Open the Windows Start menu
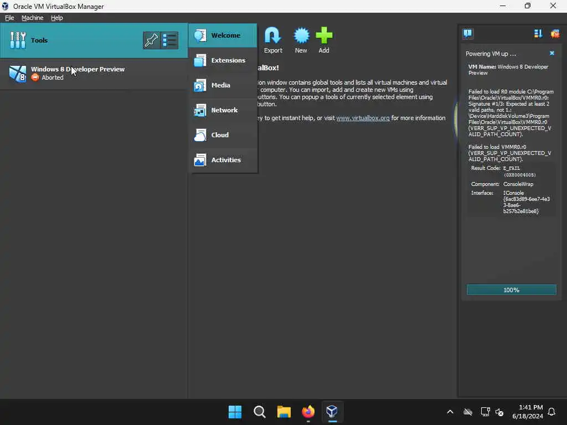Screen dimensions: 567x425 pyautogui.click(x=235, y=412)
